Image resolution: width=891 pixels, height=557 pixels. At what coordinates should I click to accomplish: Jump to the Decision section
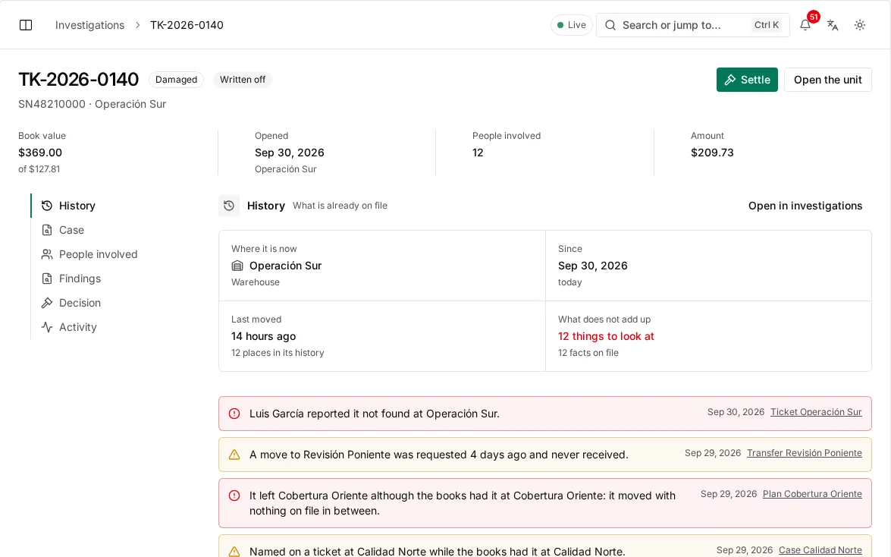pos(80,303)
